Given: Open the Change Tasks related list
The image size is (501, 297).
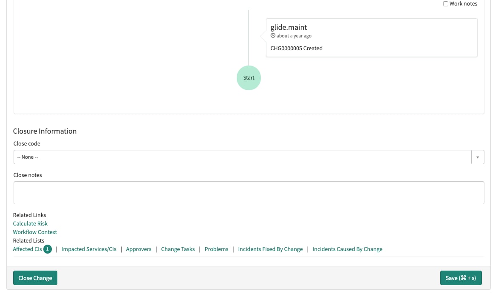Looking at the screenshot, I should 178,249.
